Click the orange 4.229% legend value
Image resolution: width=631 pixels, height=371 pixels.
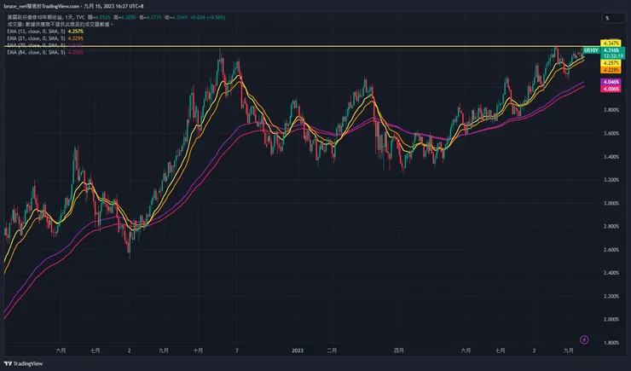pos(76,38)
